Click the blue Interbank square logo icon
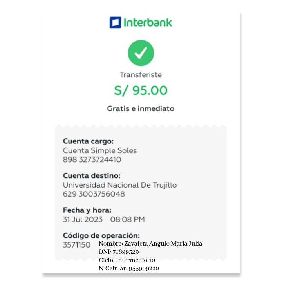Image resolution: width=282 pixels, height=282 pixels. click(x=115, y=22)
